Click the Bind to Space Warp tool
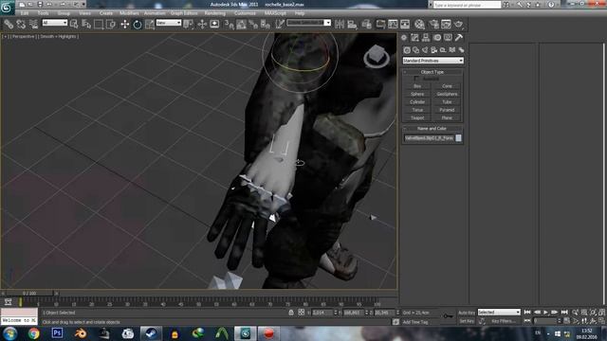This screenshot has width=607, height=341. click(34, 25)
